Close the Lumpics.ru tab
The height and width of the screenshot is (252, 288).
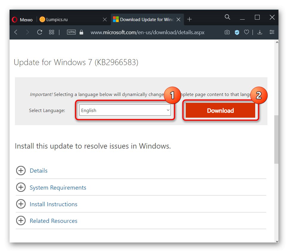click(105, 19)
